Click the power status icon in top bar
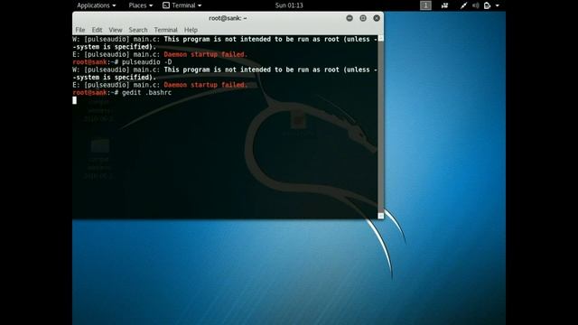Viewport: 578px width, 325px height. 488,5
